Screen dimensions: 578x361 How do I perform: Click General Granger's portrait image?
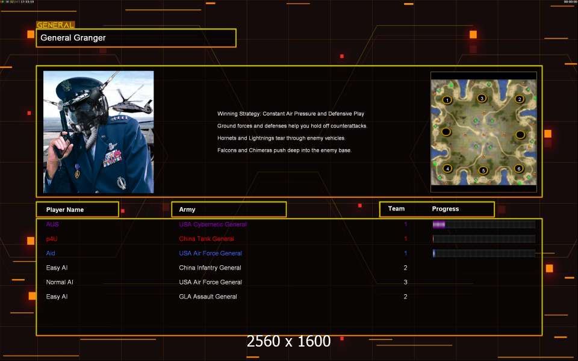tap(99, 132)
